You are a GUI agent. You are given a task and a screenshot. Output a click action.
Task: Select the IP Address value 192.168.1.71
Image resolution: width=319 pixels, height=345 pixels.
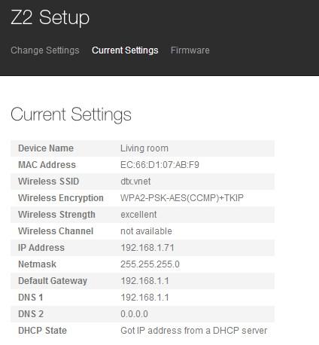coord(147,248)
